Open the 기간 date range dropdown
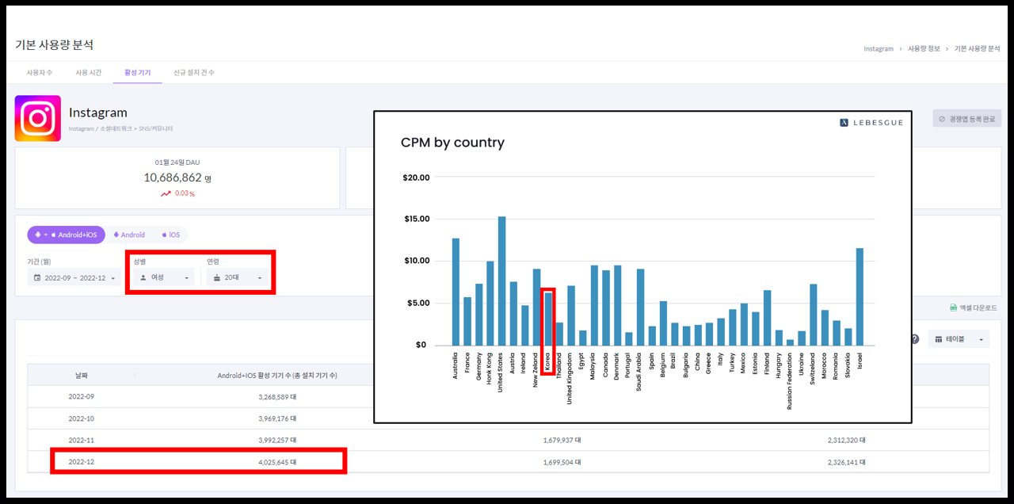1014x504 pixels. (74, 278)
